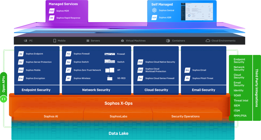Open the Network Security heading

pos(96,90)
